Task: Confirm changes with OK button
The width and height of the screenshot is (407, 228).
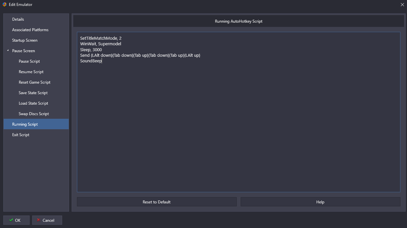Action: (16, 220)
